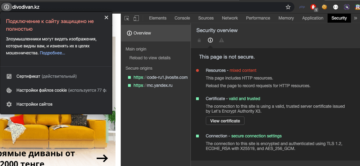The height and width of the screenshot is (166, 360).
Task: Switch to the Application tab
Action: pos(313,18)
